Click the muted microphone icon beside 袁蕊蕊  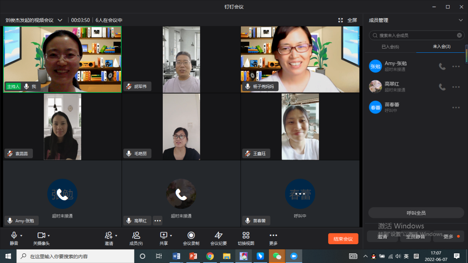coord(10,153)
